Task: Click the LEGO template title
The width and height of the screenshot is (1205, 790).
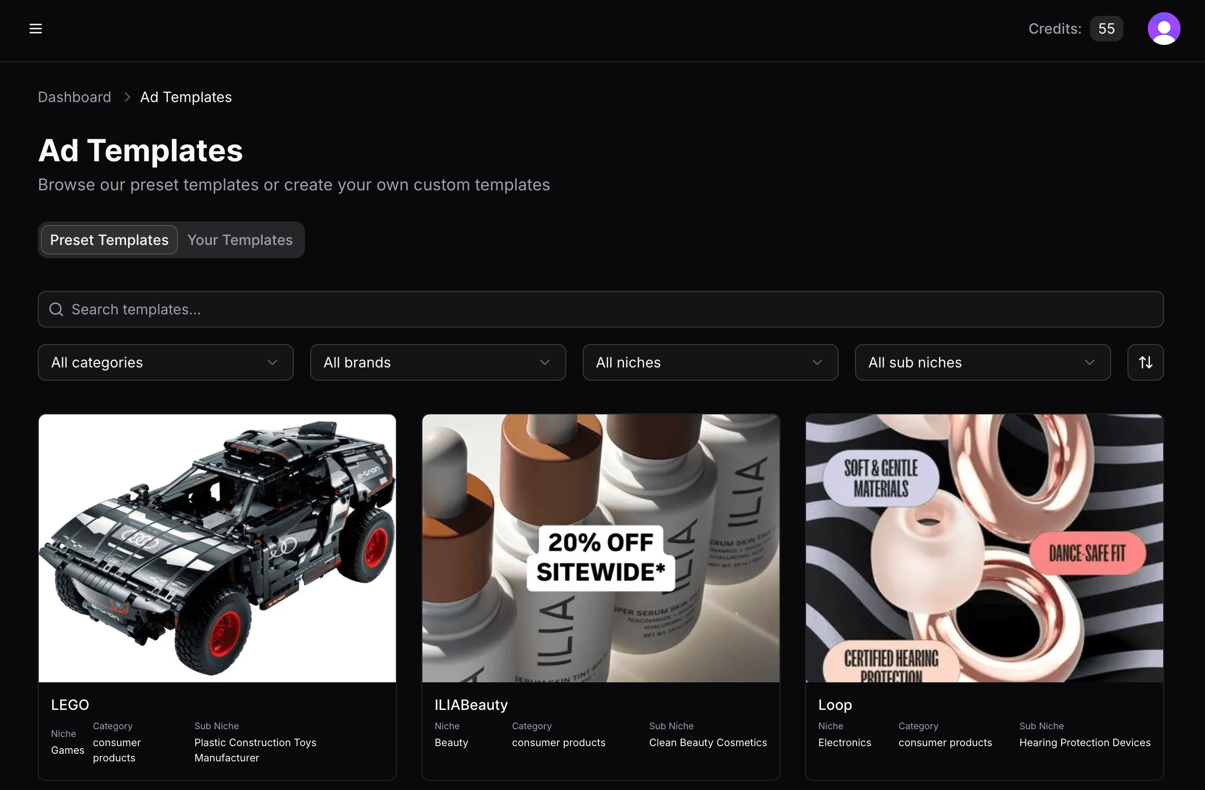Action: (70, 705)
